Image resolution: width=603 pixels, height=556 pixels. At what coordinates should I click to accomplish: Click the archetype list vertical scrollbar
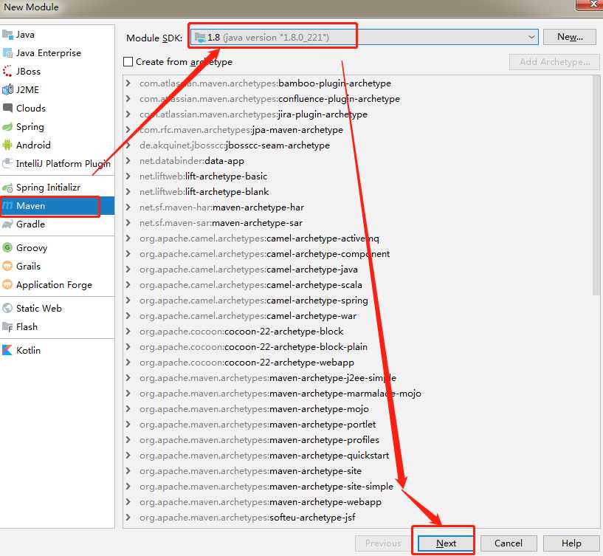coord(596,185)
